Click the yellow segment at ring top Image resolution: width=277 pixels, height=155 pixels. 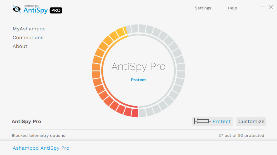click(x=120, y=32)
